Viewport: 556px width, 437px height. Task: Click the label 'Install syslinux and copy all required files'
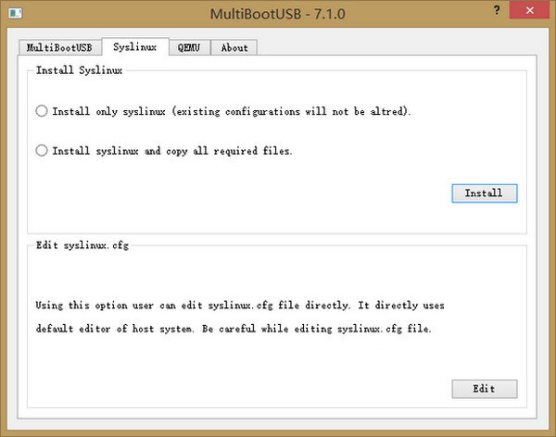click(x=172, y=150)
